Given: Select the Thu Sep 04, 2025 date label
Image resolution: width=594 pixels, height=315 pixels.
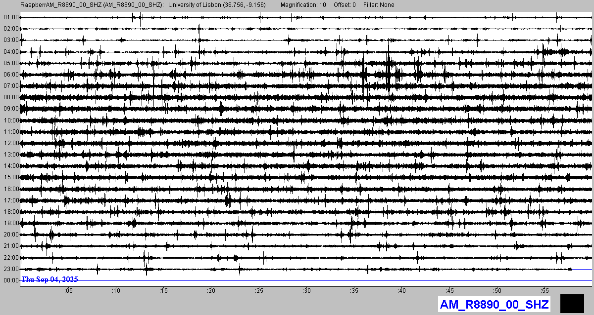Looking at the screenshot, I should [49, 279].
